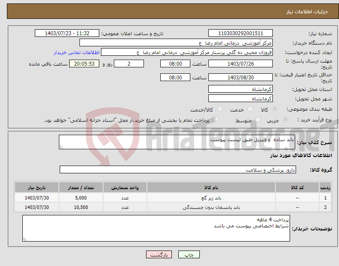The height and width of the screenshot is (266, 339).
Task: Click the item name باند زیر گچ
Action: (x=211, y=198)
